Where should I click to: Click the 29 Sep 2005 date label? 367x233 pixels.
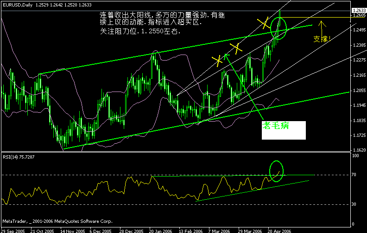tap(13, 231)
